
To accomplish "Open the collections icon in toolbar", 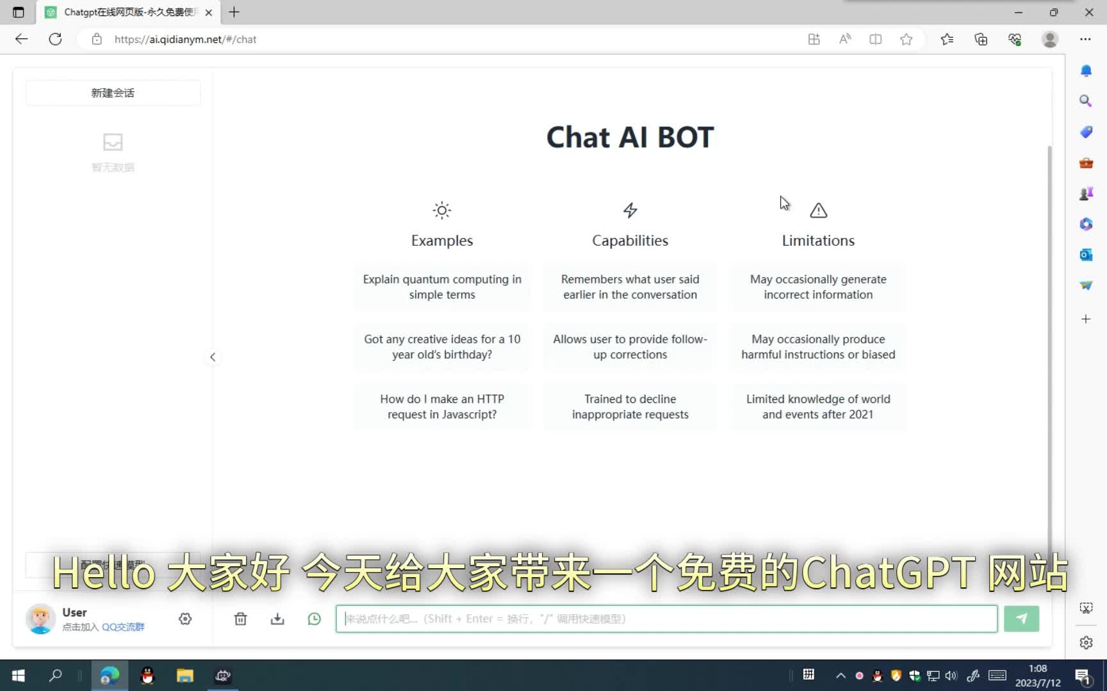I will [981, 39].
